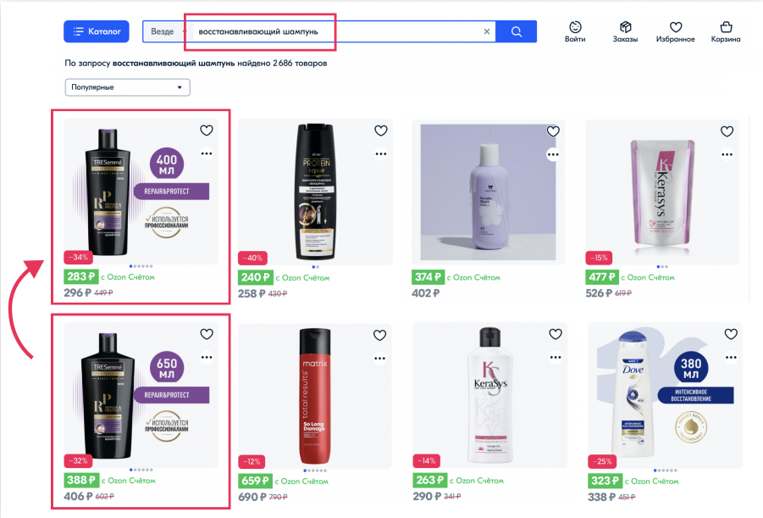
Task: Add TRESemmé 400 мл shampoo to favorites
Action: tap(207, 130)
